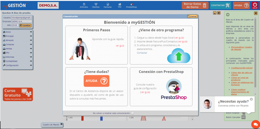Open Configuración inicial manual link
260x129 pixels.
[242, 68]
